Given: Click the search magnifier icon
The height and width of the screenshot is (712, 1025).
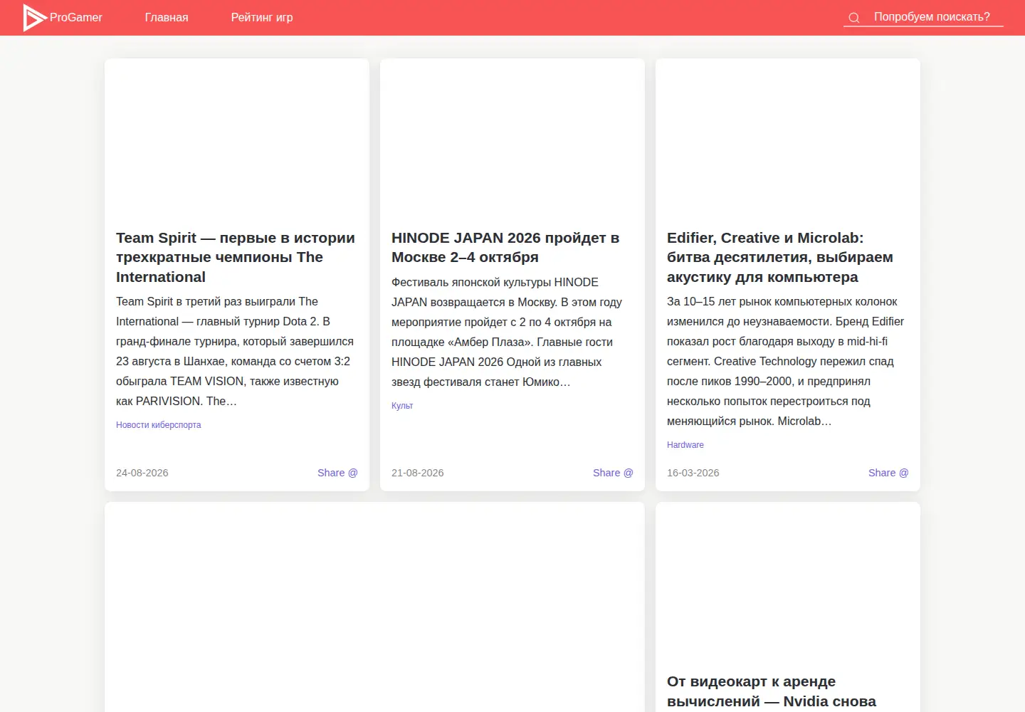Looking at the screenshot, I should pos(854,18).
